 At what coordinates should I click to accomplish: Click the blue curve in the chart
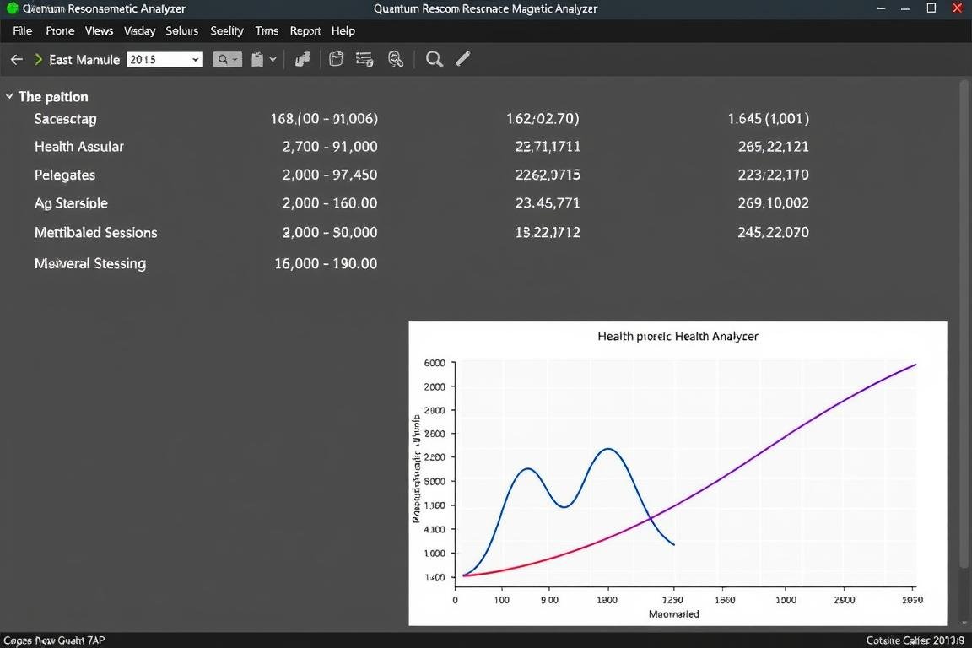click(527, 469)
